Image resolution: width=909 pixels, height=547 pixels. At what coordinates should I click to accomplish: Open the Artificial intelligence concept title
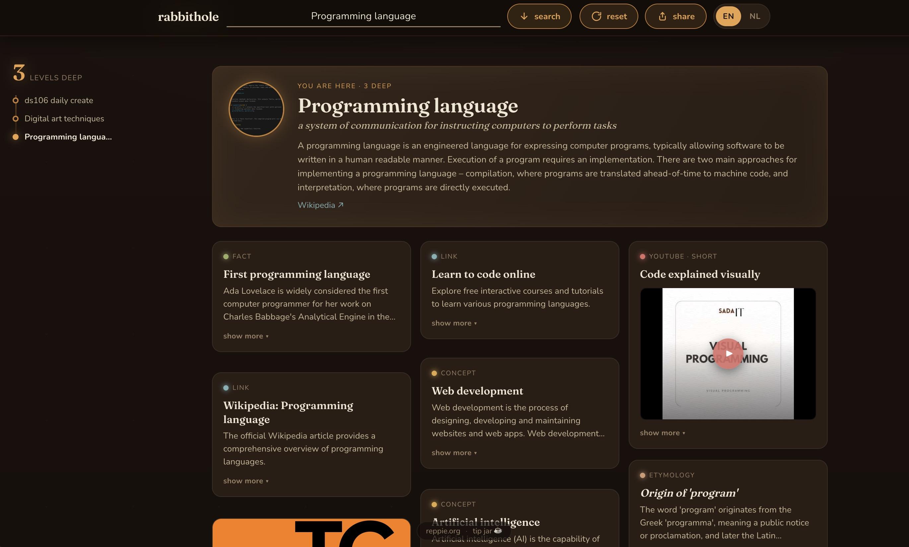pos(485,522)
